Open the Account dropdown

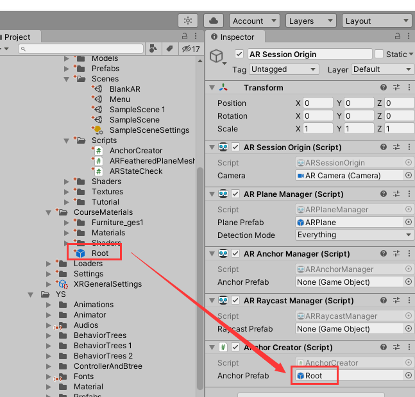(255, 21)
